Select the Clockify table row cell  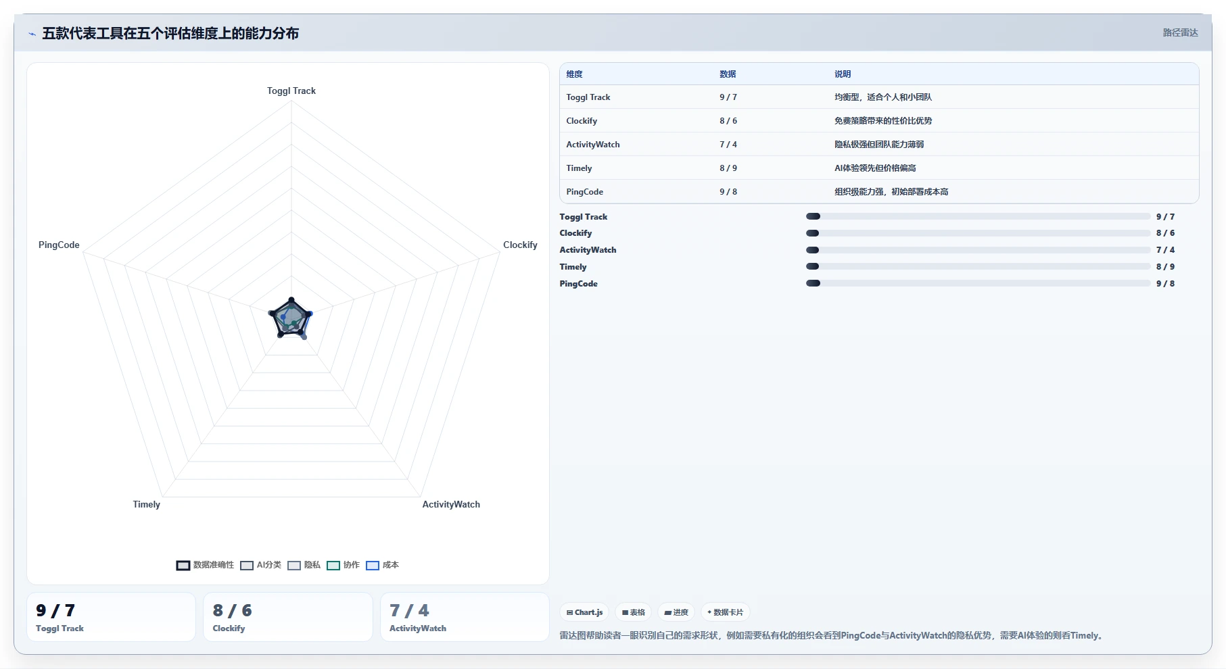(x=582, y=121)
